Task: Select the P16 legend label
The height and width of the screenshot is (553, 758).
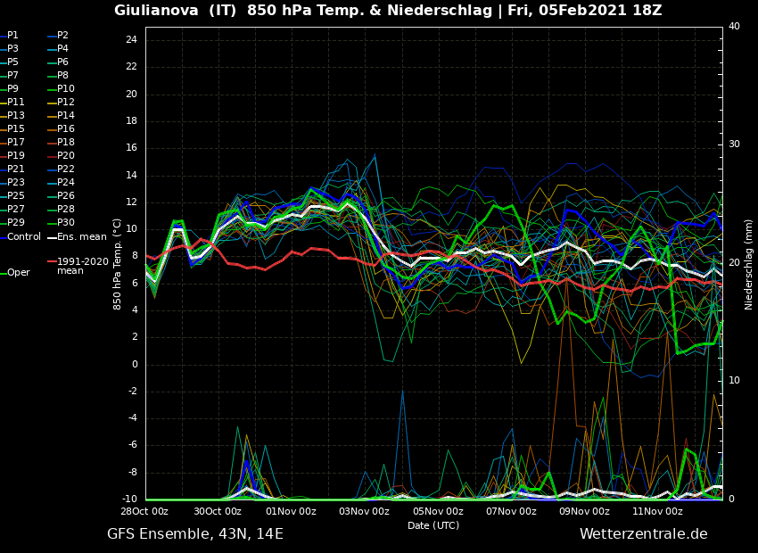Action: [65, 129]
